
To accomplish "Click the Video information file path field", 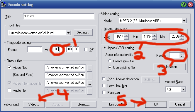I will click(65, 83).
